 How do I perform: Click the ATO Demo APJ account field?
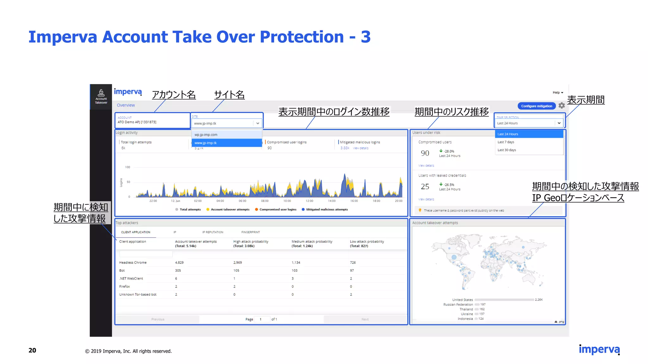tap(153, 120)
